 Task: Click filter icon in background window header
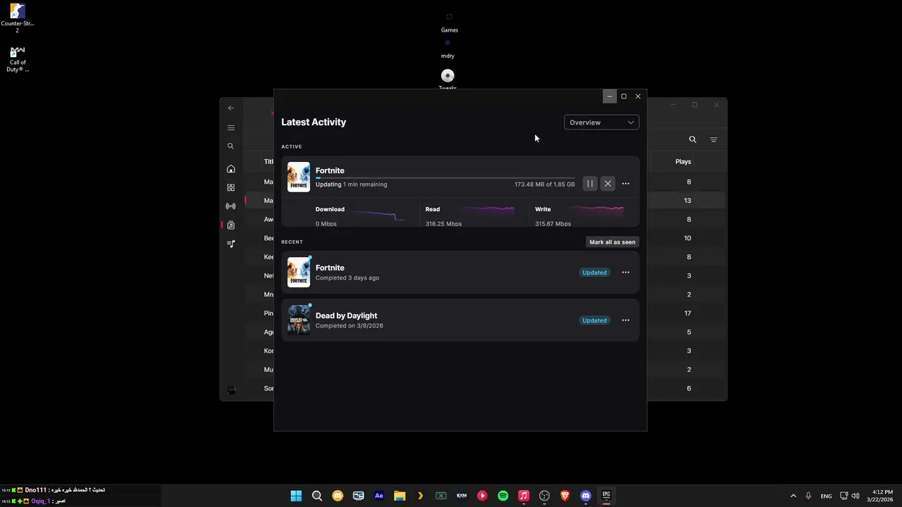coord(714,139)
